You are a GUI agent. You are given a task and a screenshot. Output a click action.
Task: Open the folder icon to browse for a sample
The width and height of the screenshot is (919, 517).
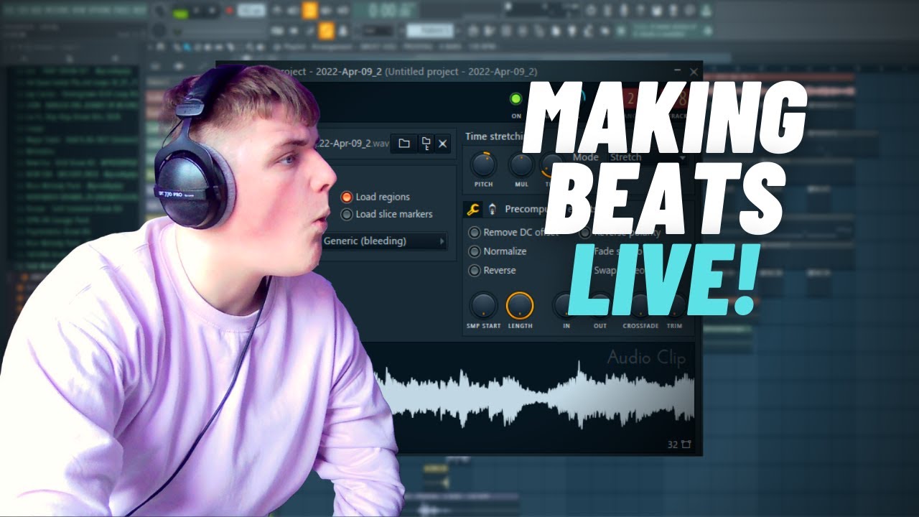tap(404, 144)
